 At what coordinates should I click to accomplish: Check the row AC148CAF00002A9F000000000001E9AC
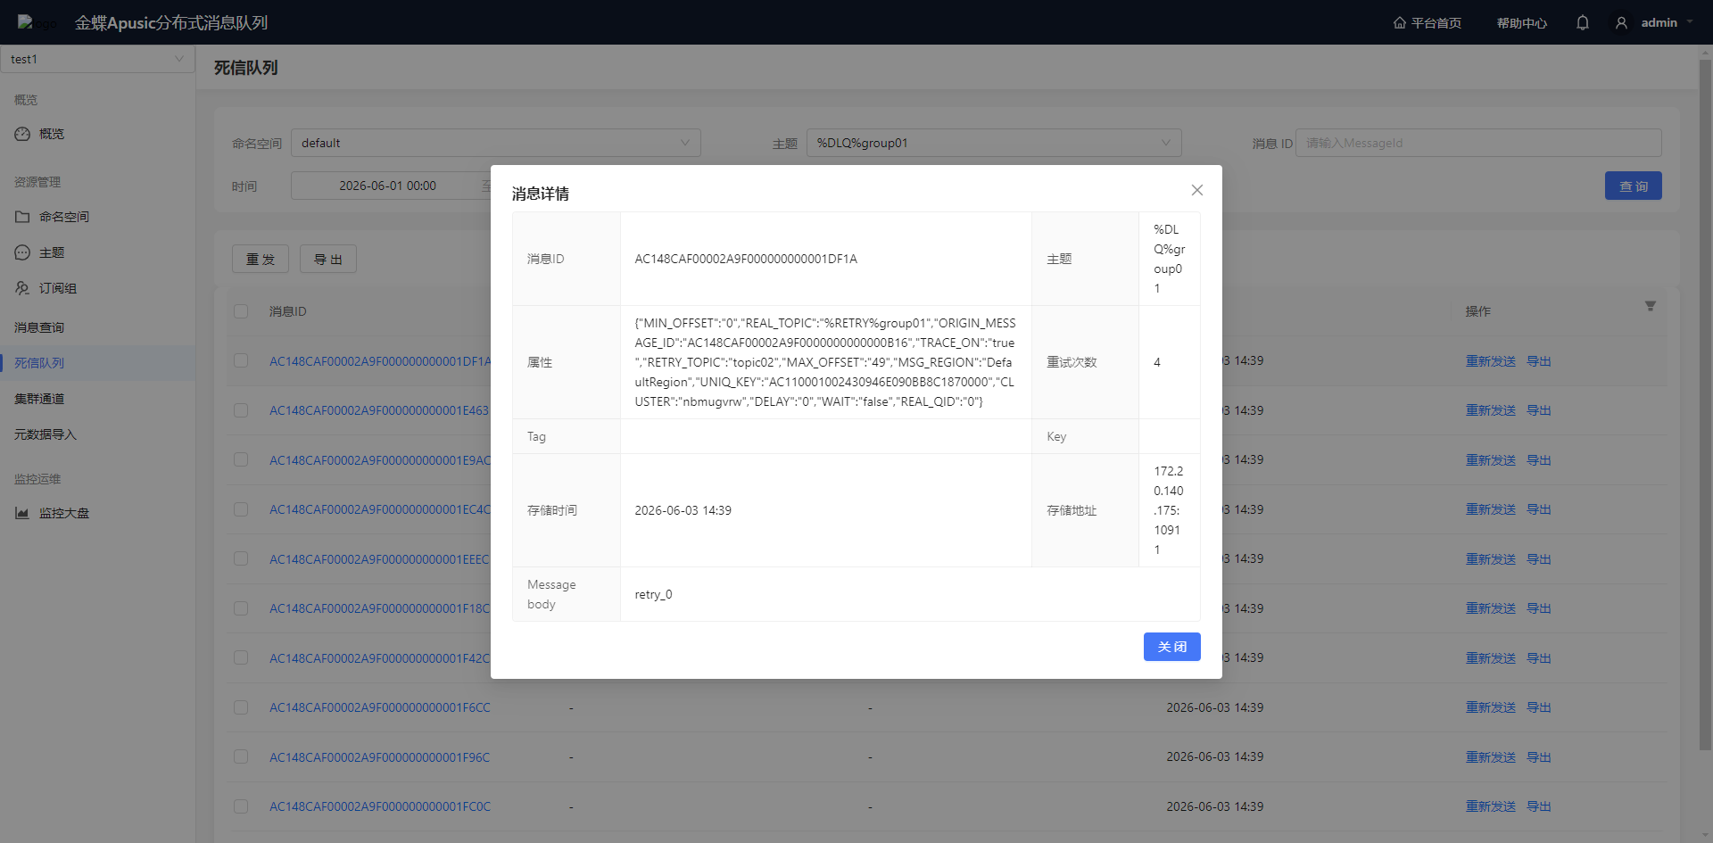pyautogui.click(x=241, y=459)
